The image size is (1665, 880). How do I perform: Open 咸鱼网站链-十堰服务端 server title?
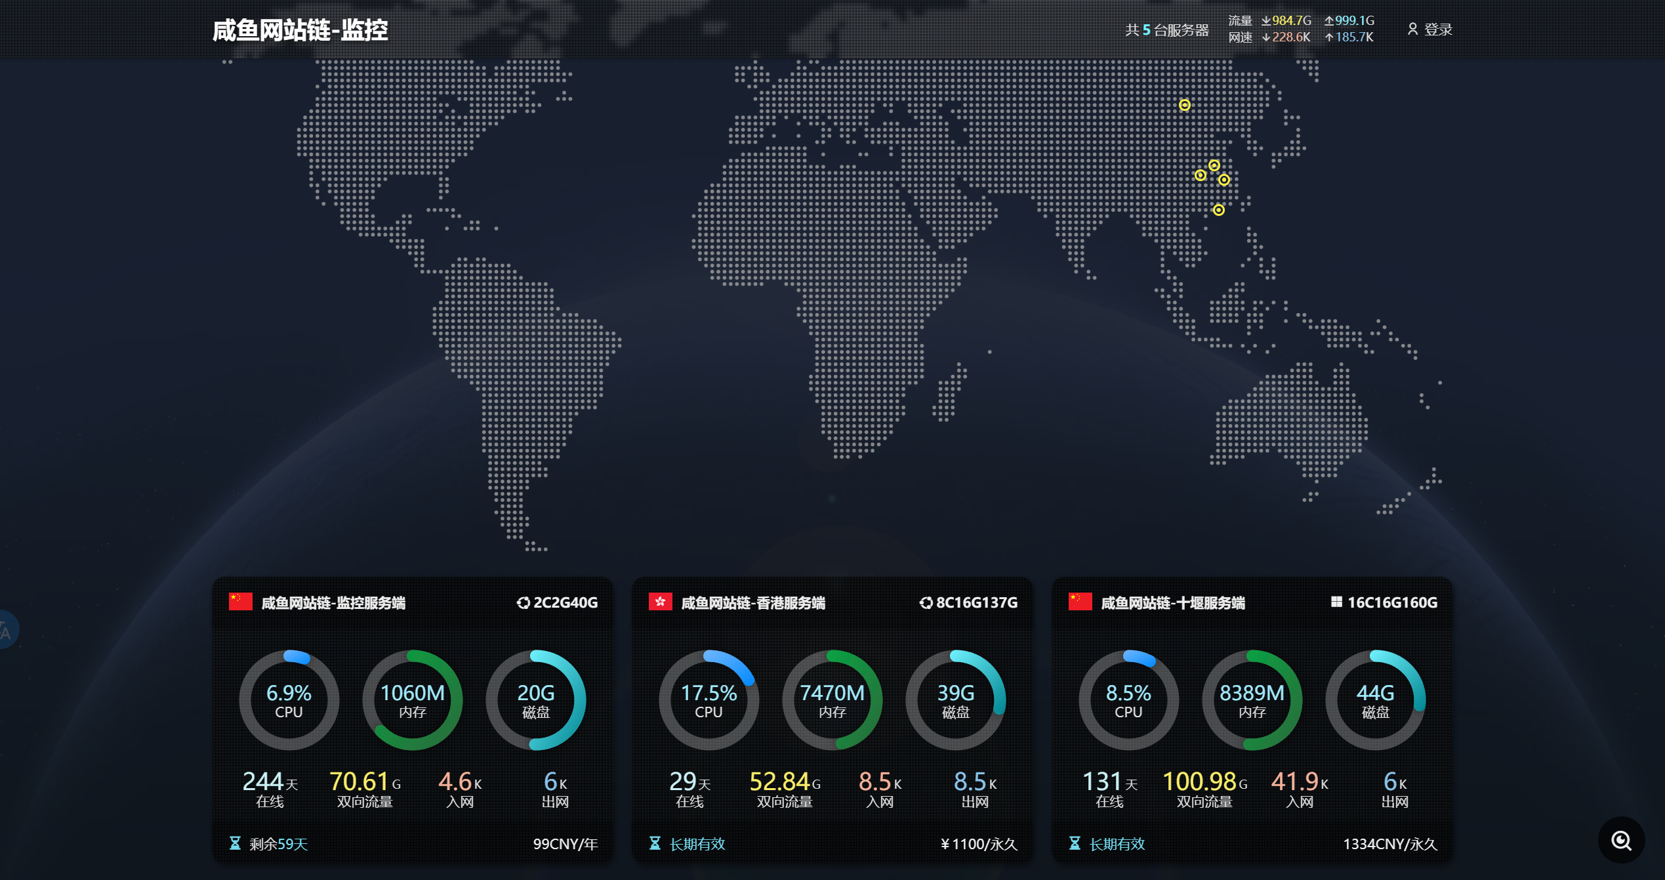point(1173,602)
